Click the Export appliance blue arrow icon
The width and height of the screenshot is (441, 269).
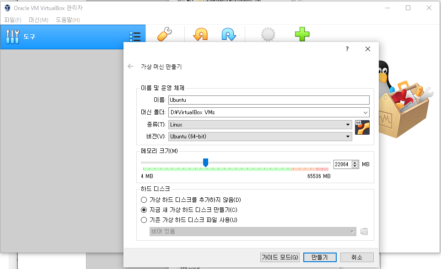pos(229,34)
